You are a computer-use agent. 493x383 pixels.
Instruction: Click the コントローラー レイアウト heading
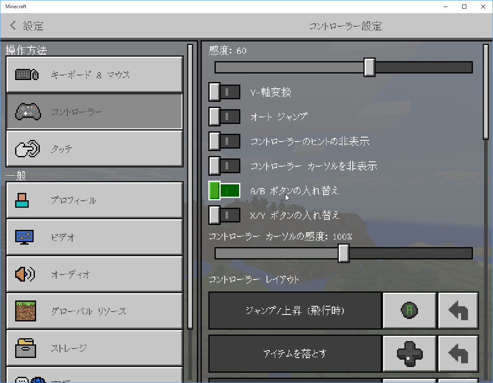[x=254, y=280]
